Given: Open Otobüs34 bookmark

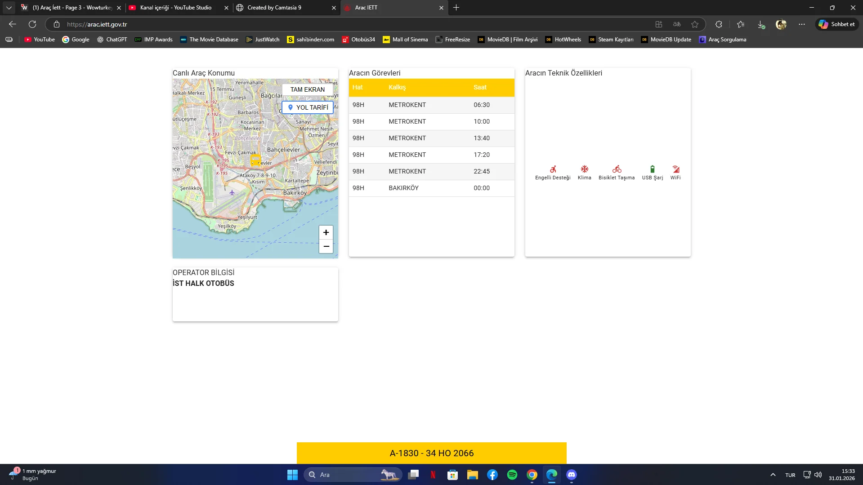Looking at the screenshot, I should pyautogui.click(x=358, y=40).
